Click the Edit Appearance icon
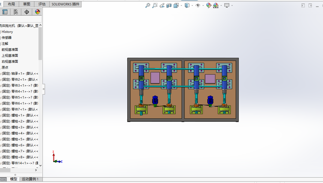 [209, 5]
